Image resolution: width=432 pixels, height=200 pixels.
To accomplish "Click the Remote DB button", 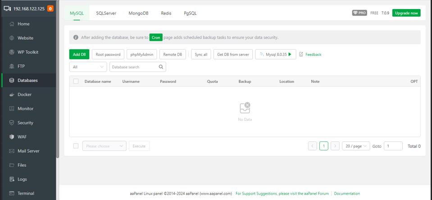I will tap(173, 54).
